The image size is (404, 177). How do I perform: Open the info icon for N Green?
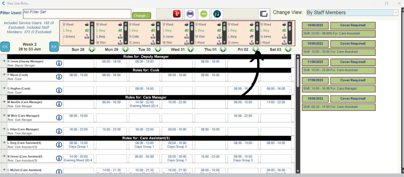point(59,158)
